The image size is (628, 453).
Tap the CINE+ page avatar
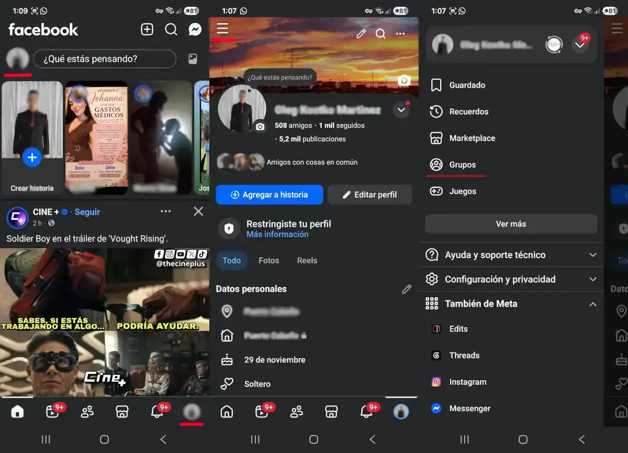tap(17, 217)
